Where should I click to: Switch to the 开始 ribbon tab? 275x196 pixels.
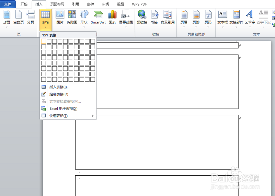point(24,4)
